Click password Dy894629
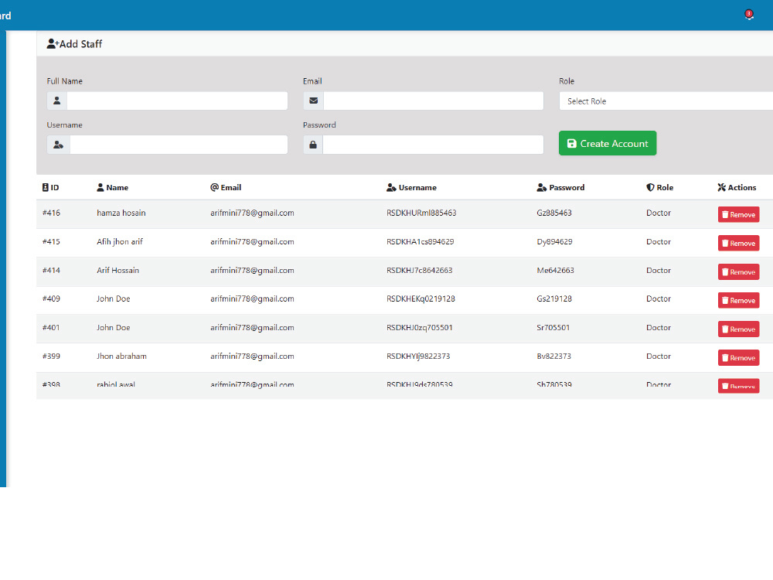 tap(554, 241)
